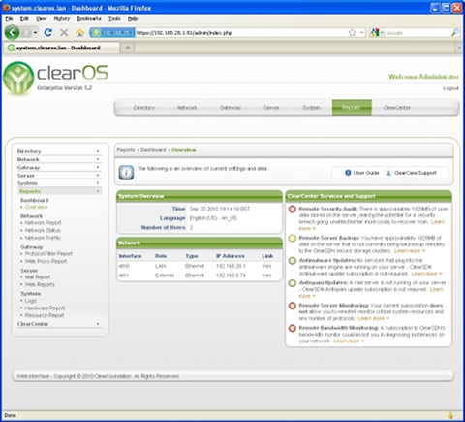Open the Web Proxy Report link

click(46, 261)
